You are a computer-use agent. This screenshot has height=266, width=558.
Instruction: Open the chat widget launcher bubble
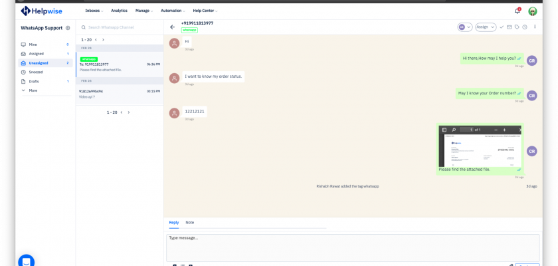pos(26,261)
